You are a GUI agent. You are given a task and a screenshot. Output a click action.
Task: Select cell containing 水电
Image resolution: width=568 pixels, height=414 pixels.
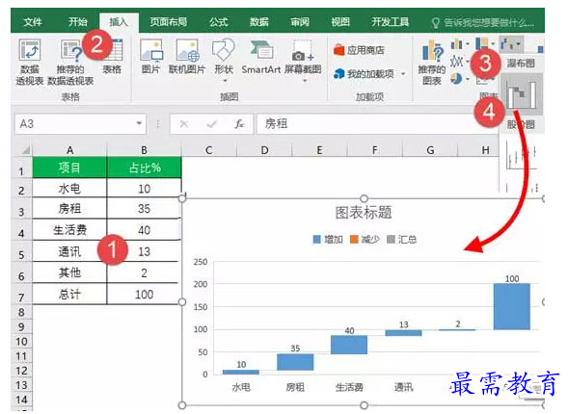click(69, 189)
